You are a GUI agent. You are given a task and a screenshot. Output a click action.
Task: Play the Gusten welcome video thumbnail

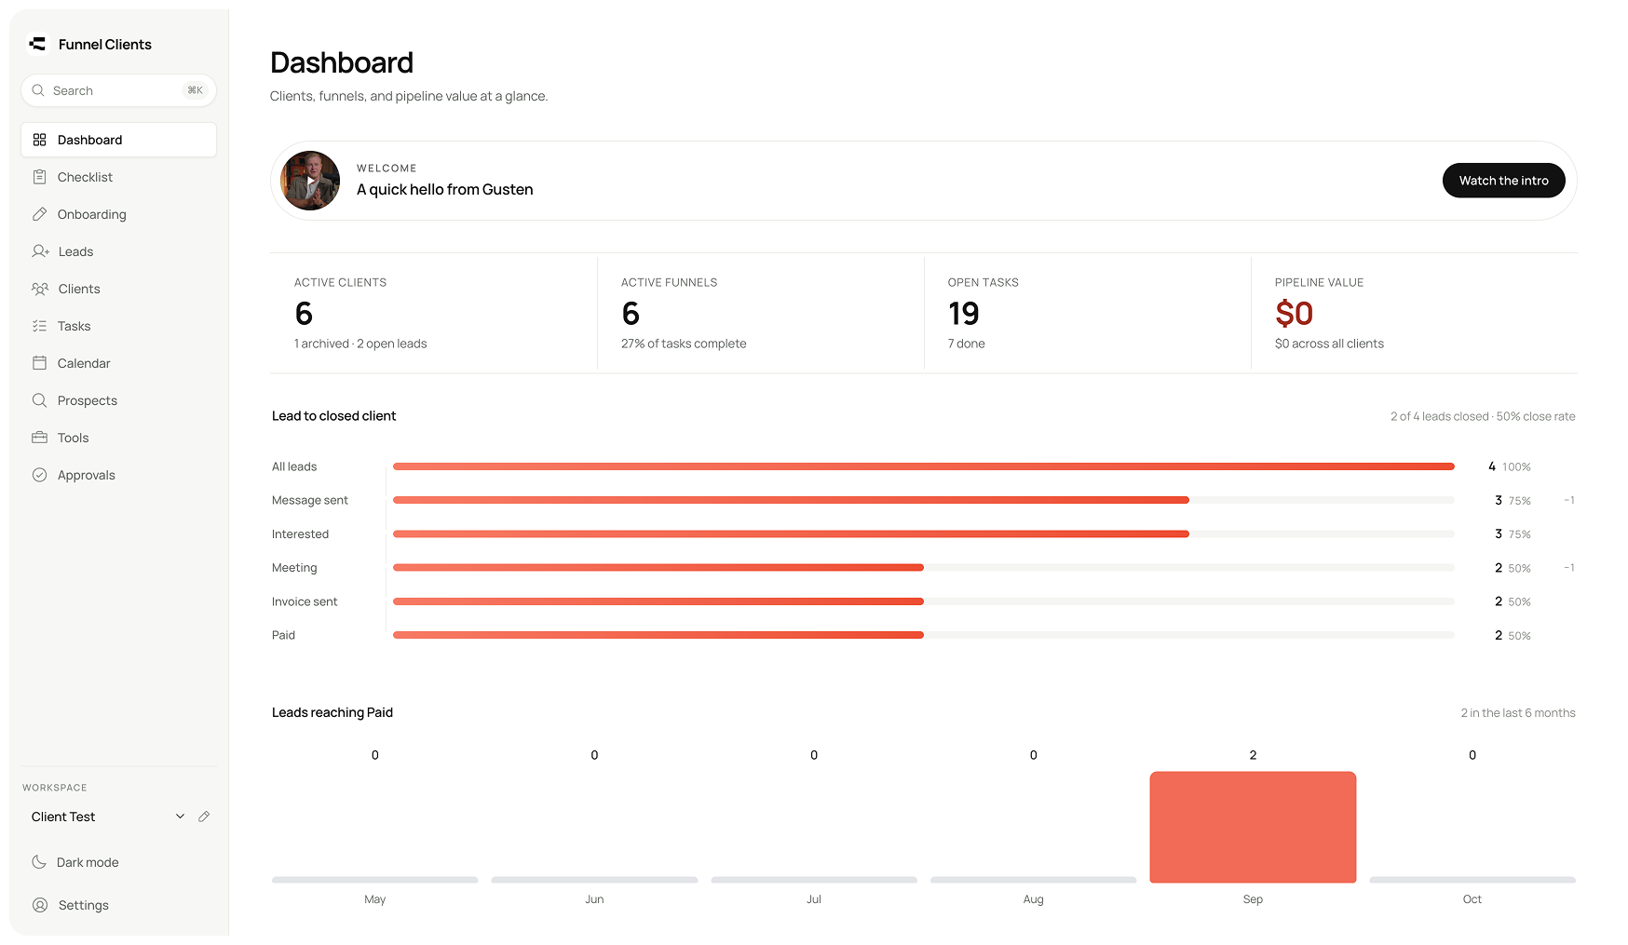(310, 181)
